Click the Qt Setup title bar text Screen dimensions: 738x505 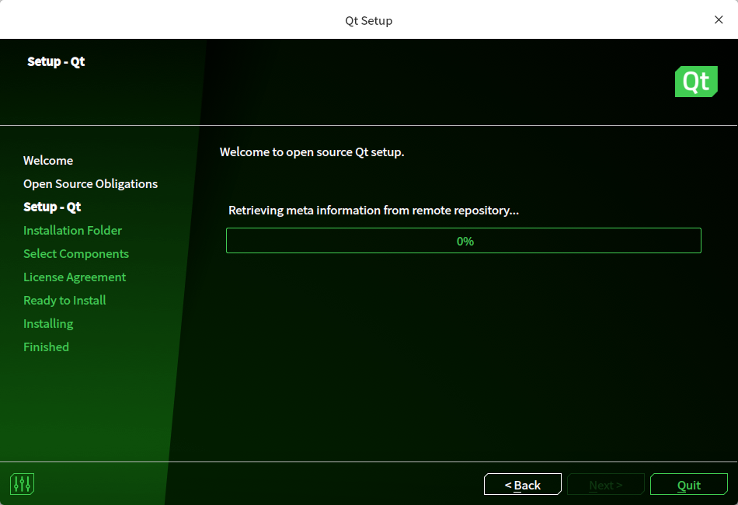[368, 20]
